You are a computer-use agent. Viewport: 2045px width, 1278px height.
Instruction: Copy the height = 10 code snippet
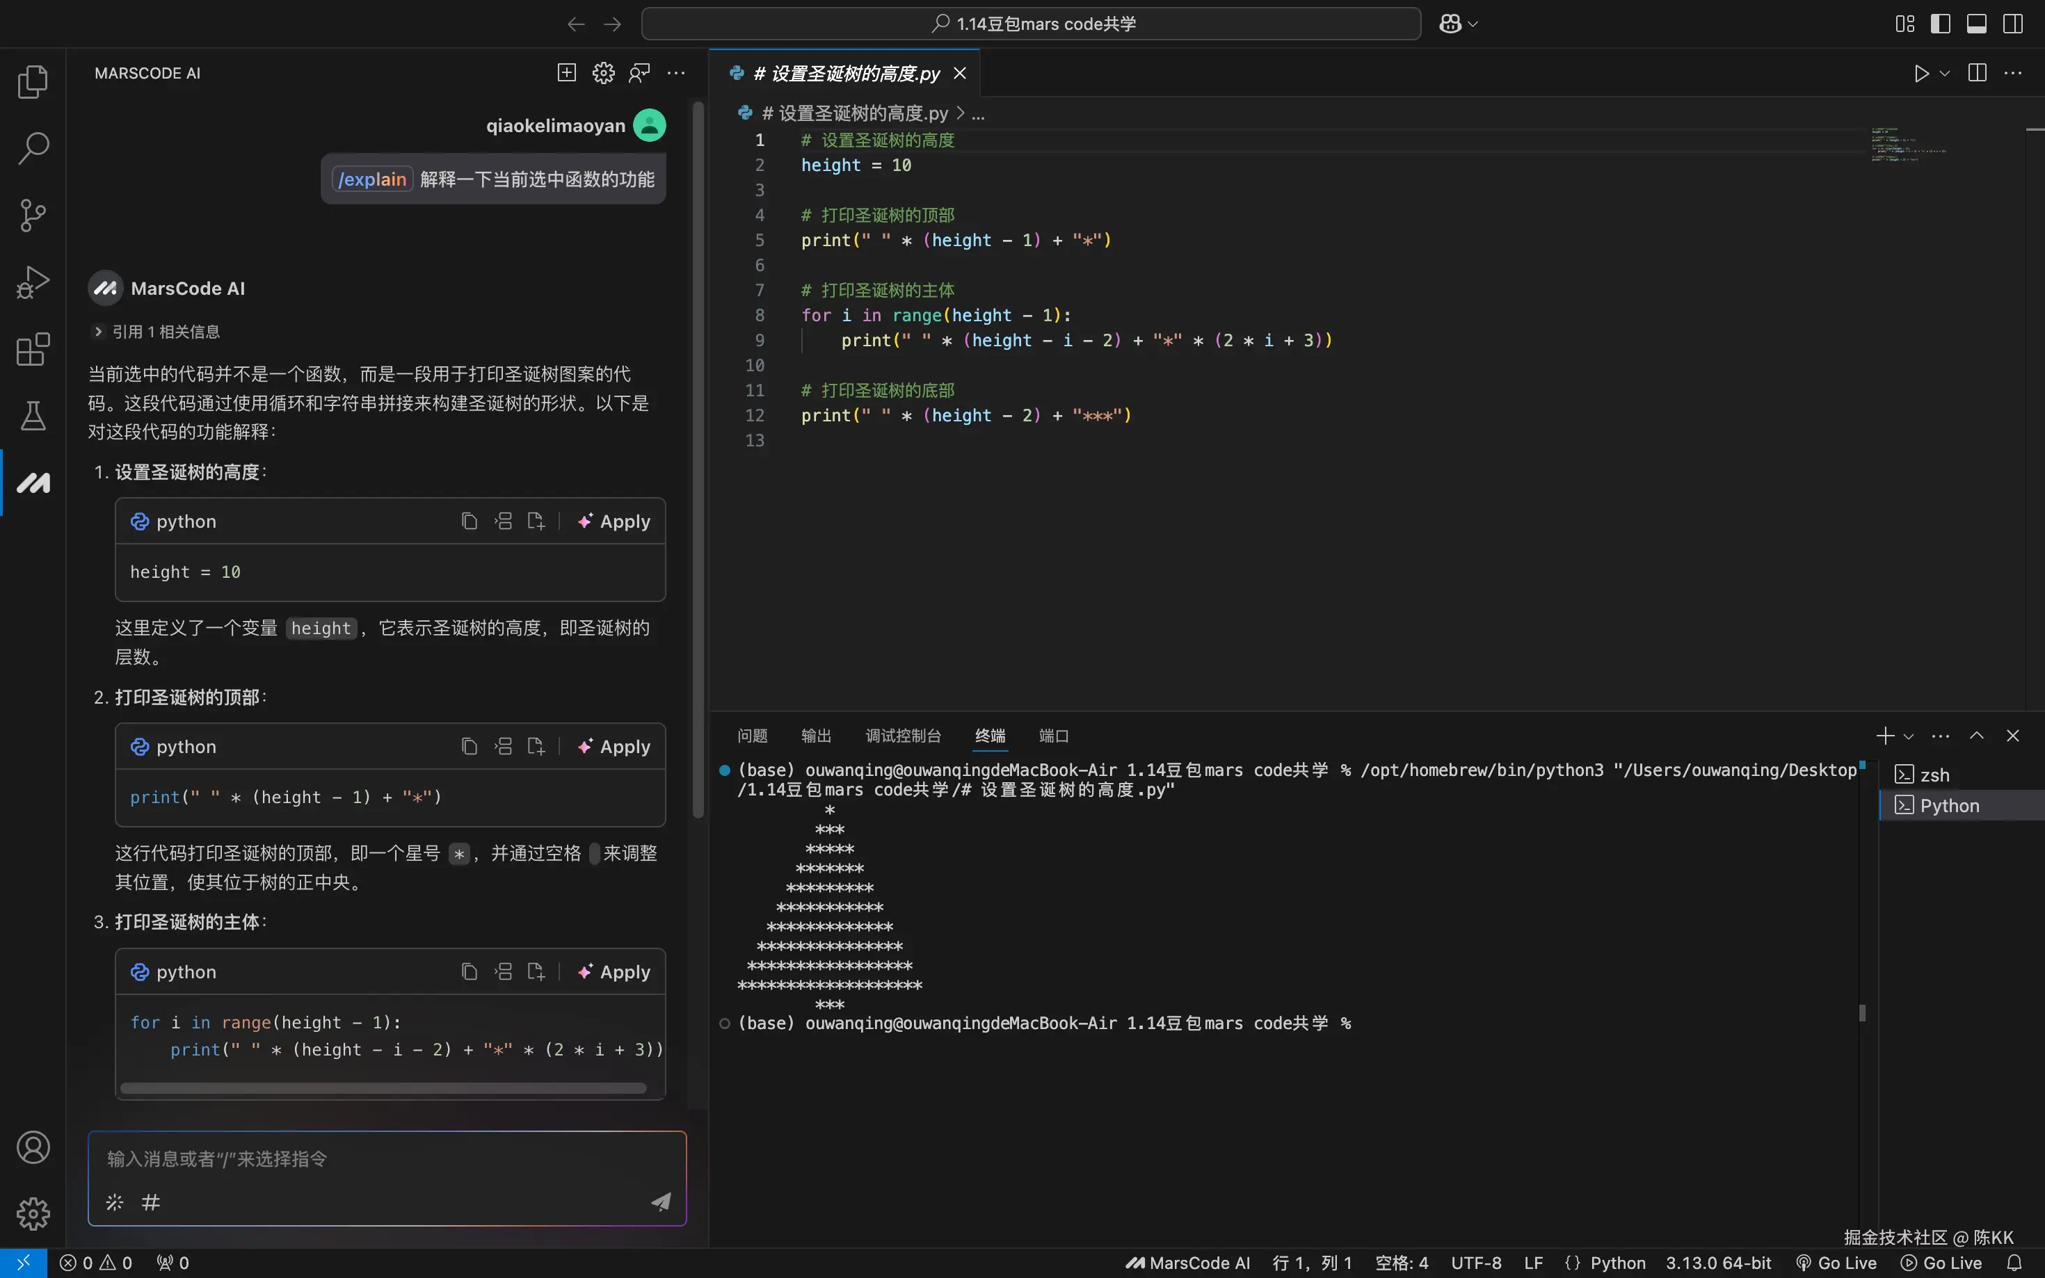click(x=470, y=521)
